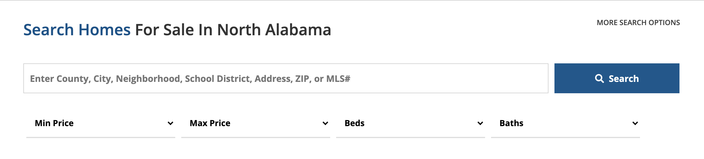Expand the Max Price dropdown
The height and width of the screenshot is (159, 704).
255,123
